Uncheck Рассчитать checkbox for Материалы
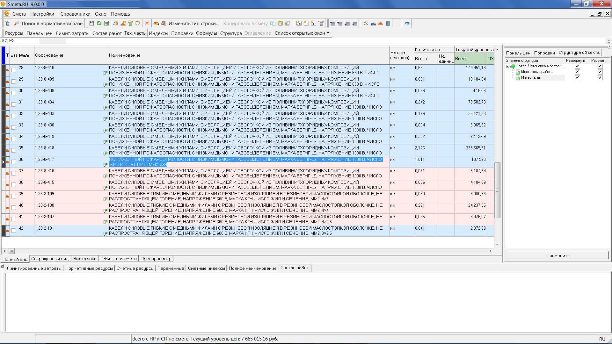Viewport: 612px width, 344px height. click(600, 77)
